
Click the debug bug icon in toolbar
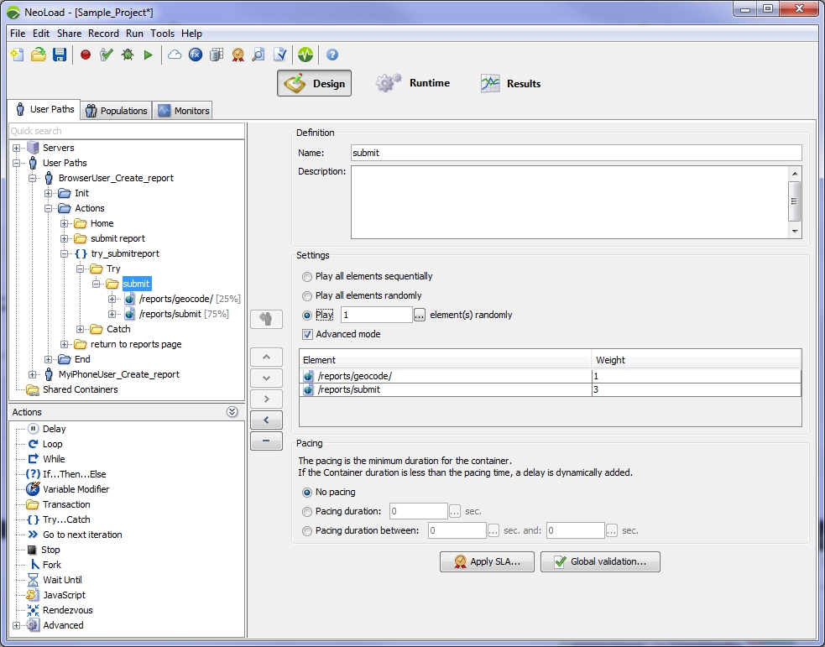click(x=128, y=55)
